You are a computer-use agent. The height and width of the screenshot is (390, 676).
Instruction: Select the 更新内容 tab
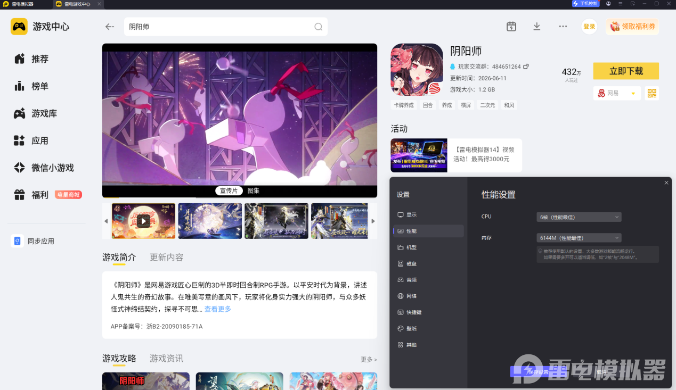[167, 258]
